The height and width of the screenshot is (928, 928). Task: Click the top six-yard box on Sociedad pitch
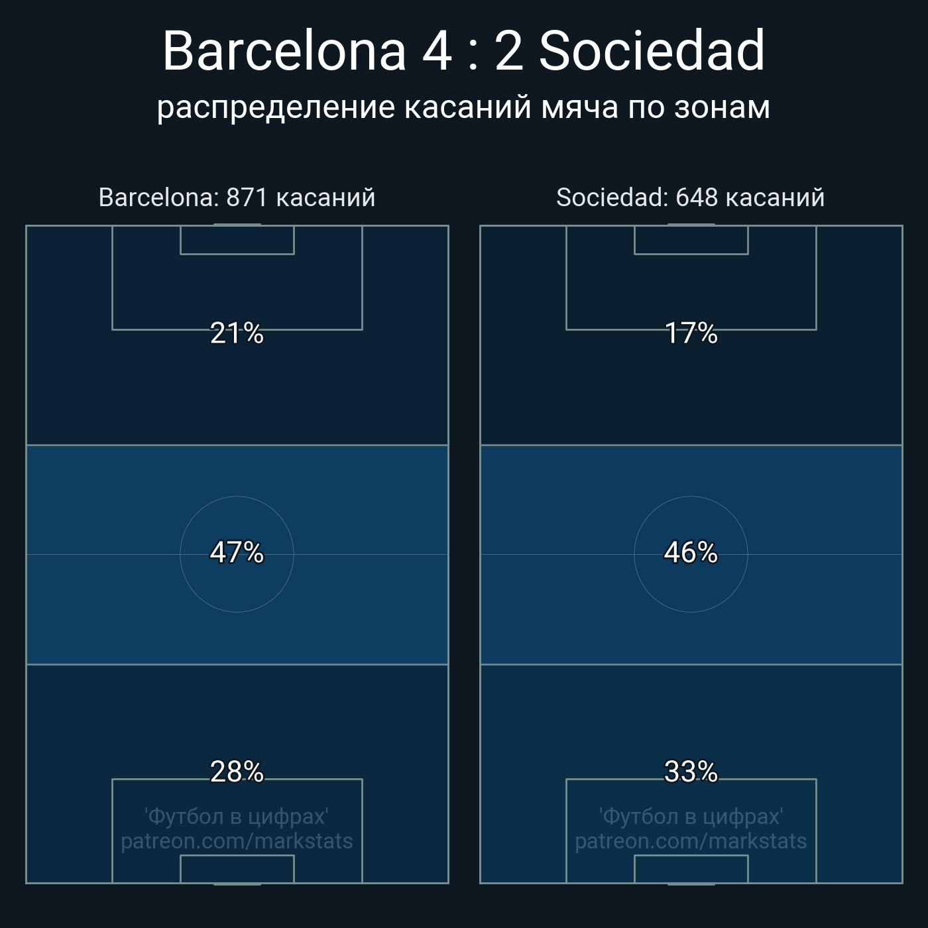click(691, 240)
